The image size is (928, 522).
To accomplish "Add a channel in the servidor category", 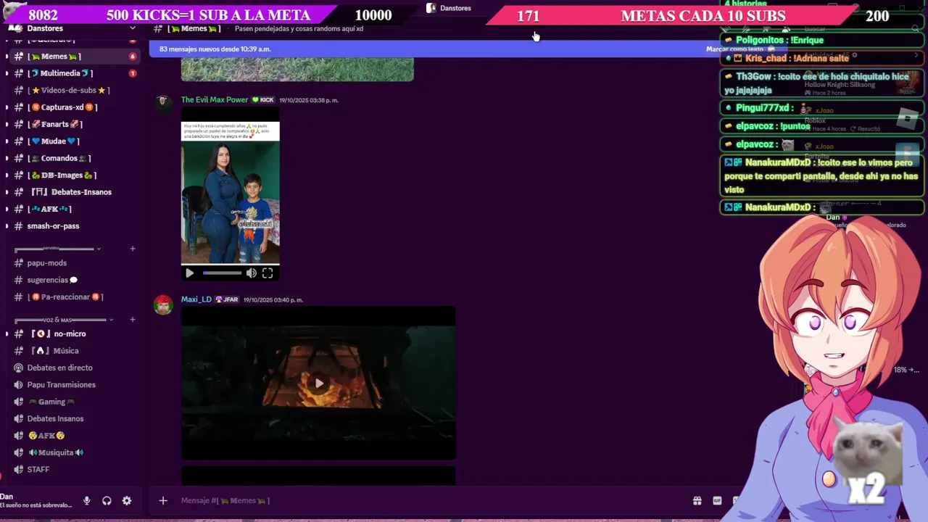I will (x=133, y=249).
